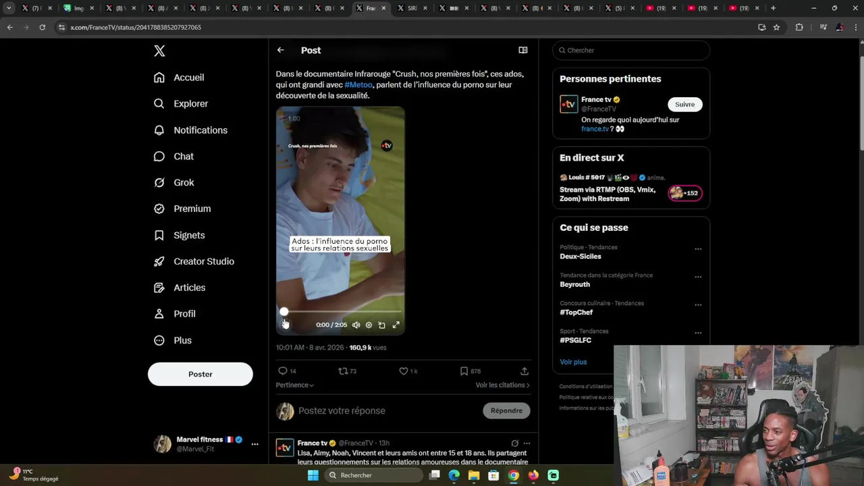Open Profil page
Image resolution: width=864 pixels, height=486 pixels.
[x=174, y=314]
